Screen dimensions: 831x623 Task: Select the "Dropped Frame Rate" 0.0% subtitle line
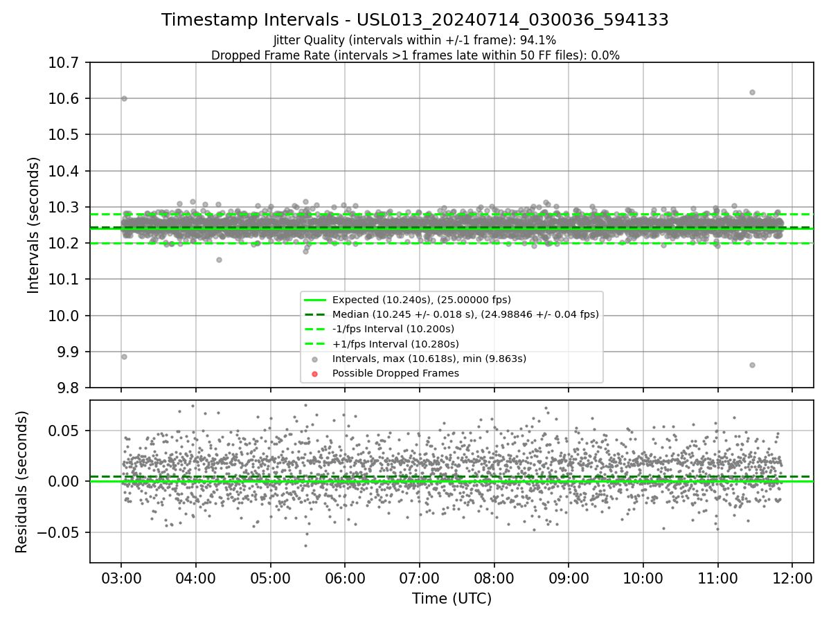pos(415,55)
